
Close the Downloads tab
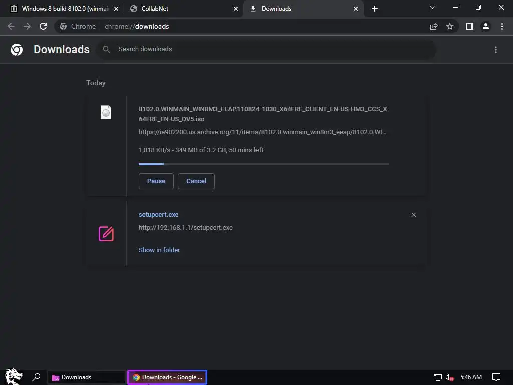tap(356, 9)
